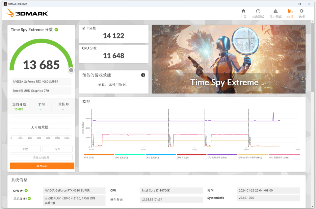The width and height of the screenshot is (316, 209).
Task: Click the info icon next to 最佳
Action: (x=67, y=104)
